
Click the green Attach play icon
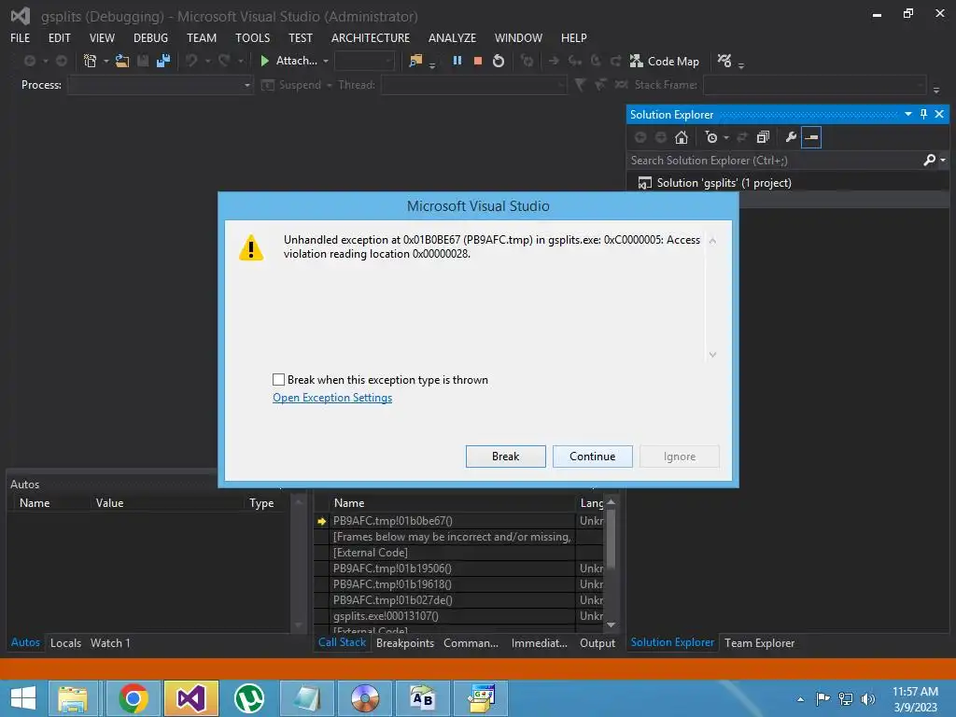point(264,61)
